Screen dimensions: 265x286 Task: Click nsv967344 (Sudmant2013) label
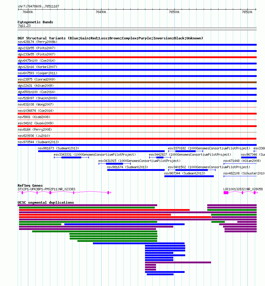pos(185,173)
